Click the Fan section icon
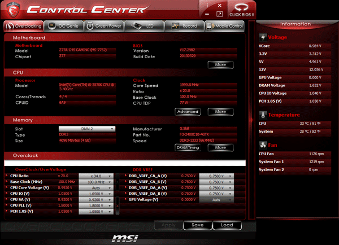This screenshot has height=245, width=339. point(263,145)
